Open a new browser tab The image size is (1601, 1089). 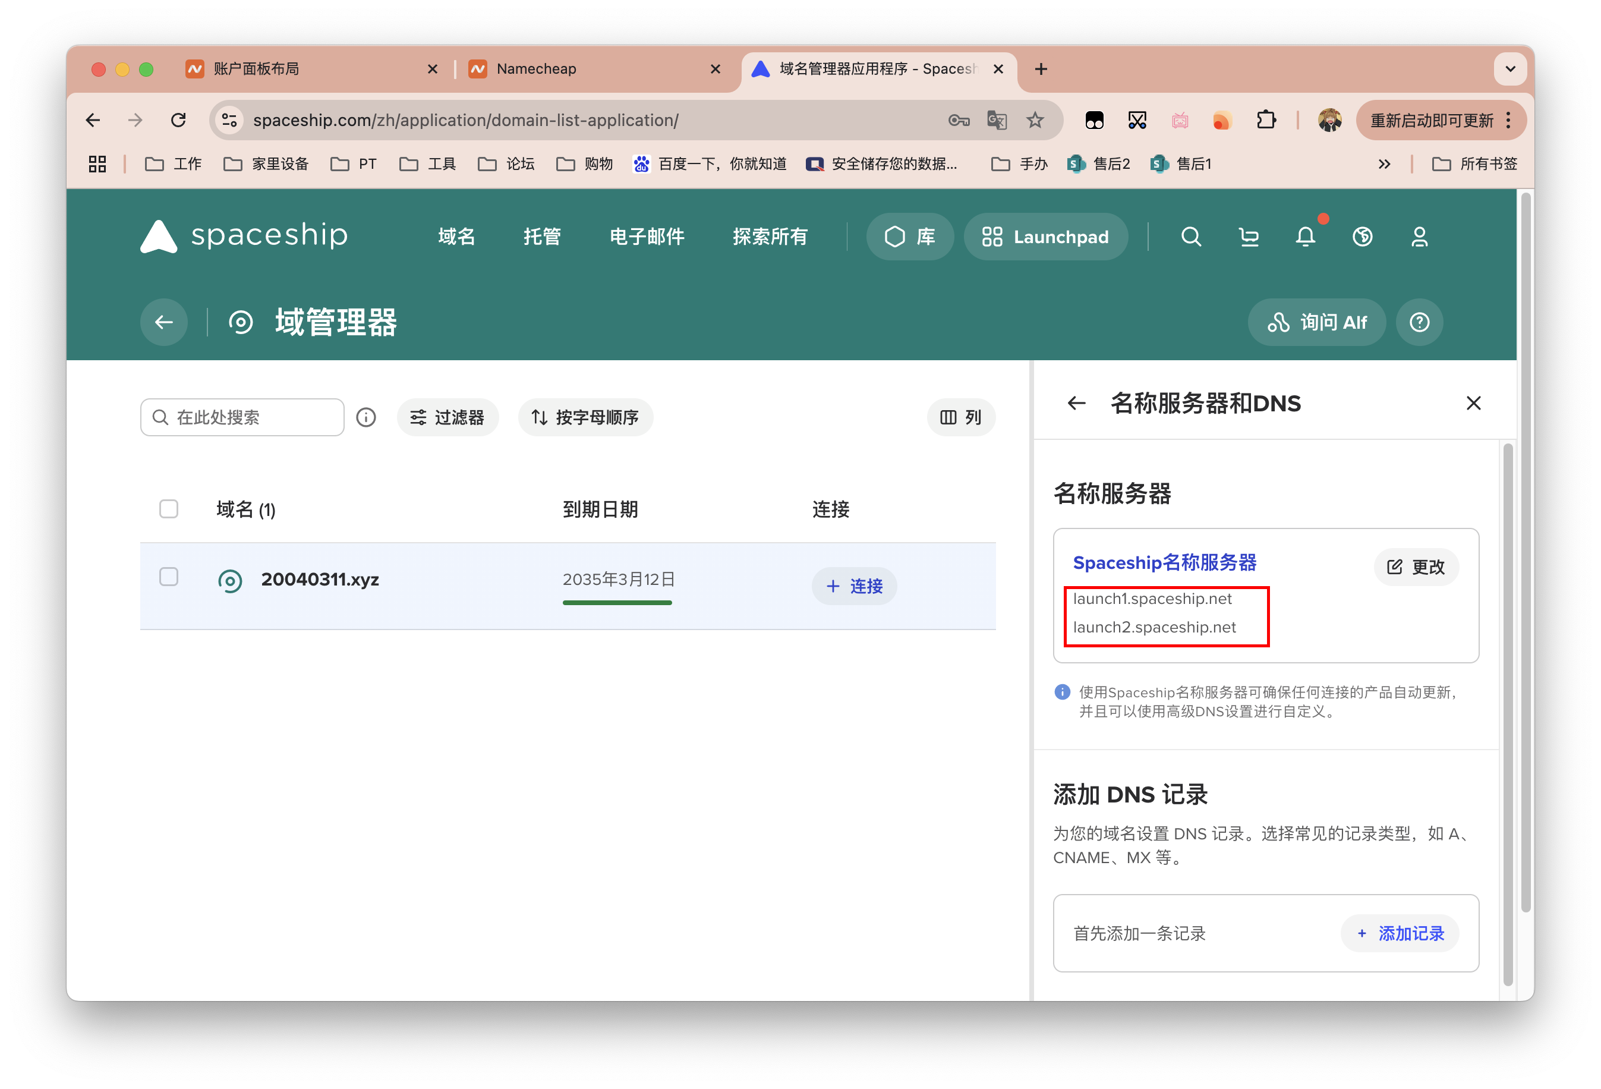click(x=1041, y=69)
